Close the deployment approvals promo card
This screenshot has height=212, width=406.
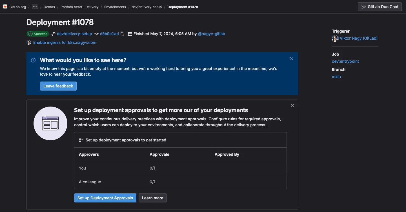tap(292, 105)
